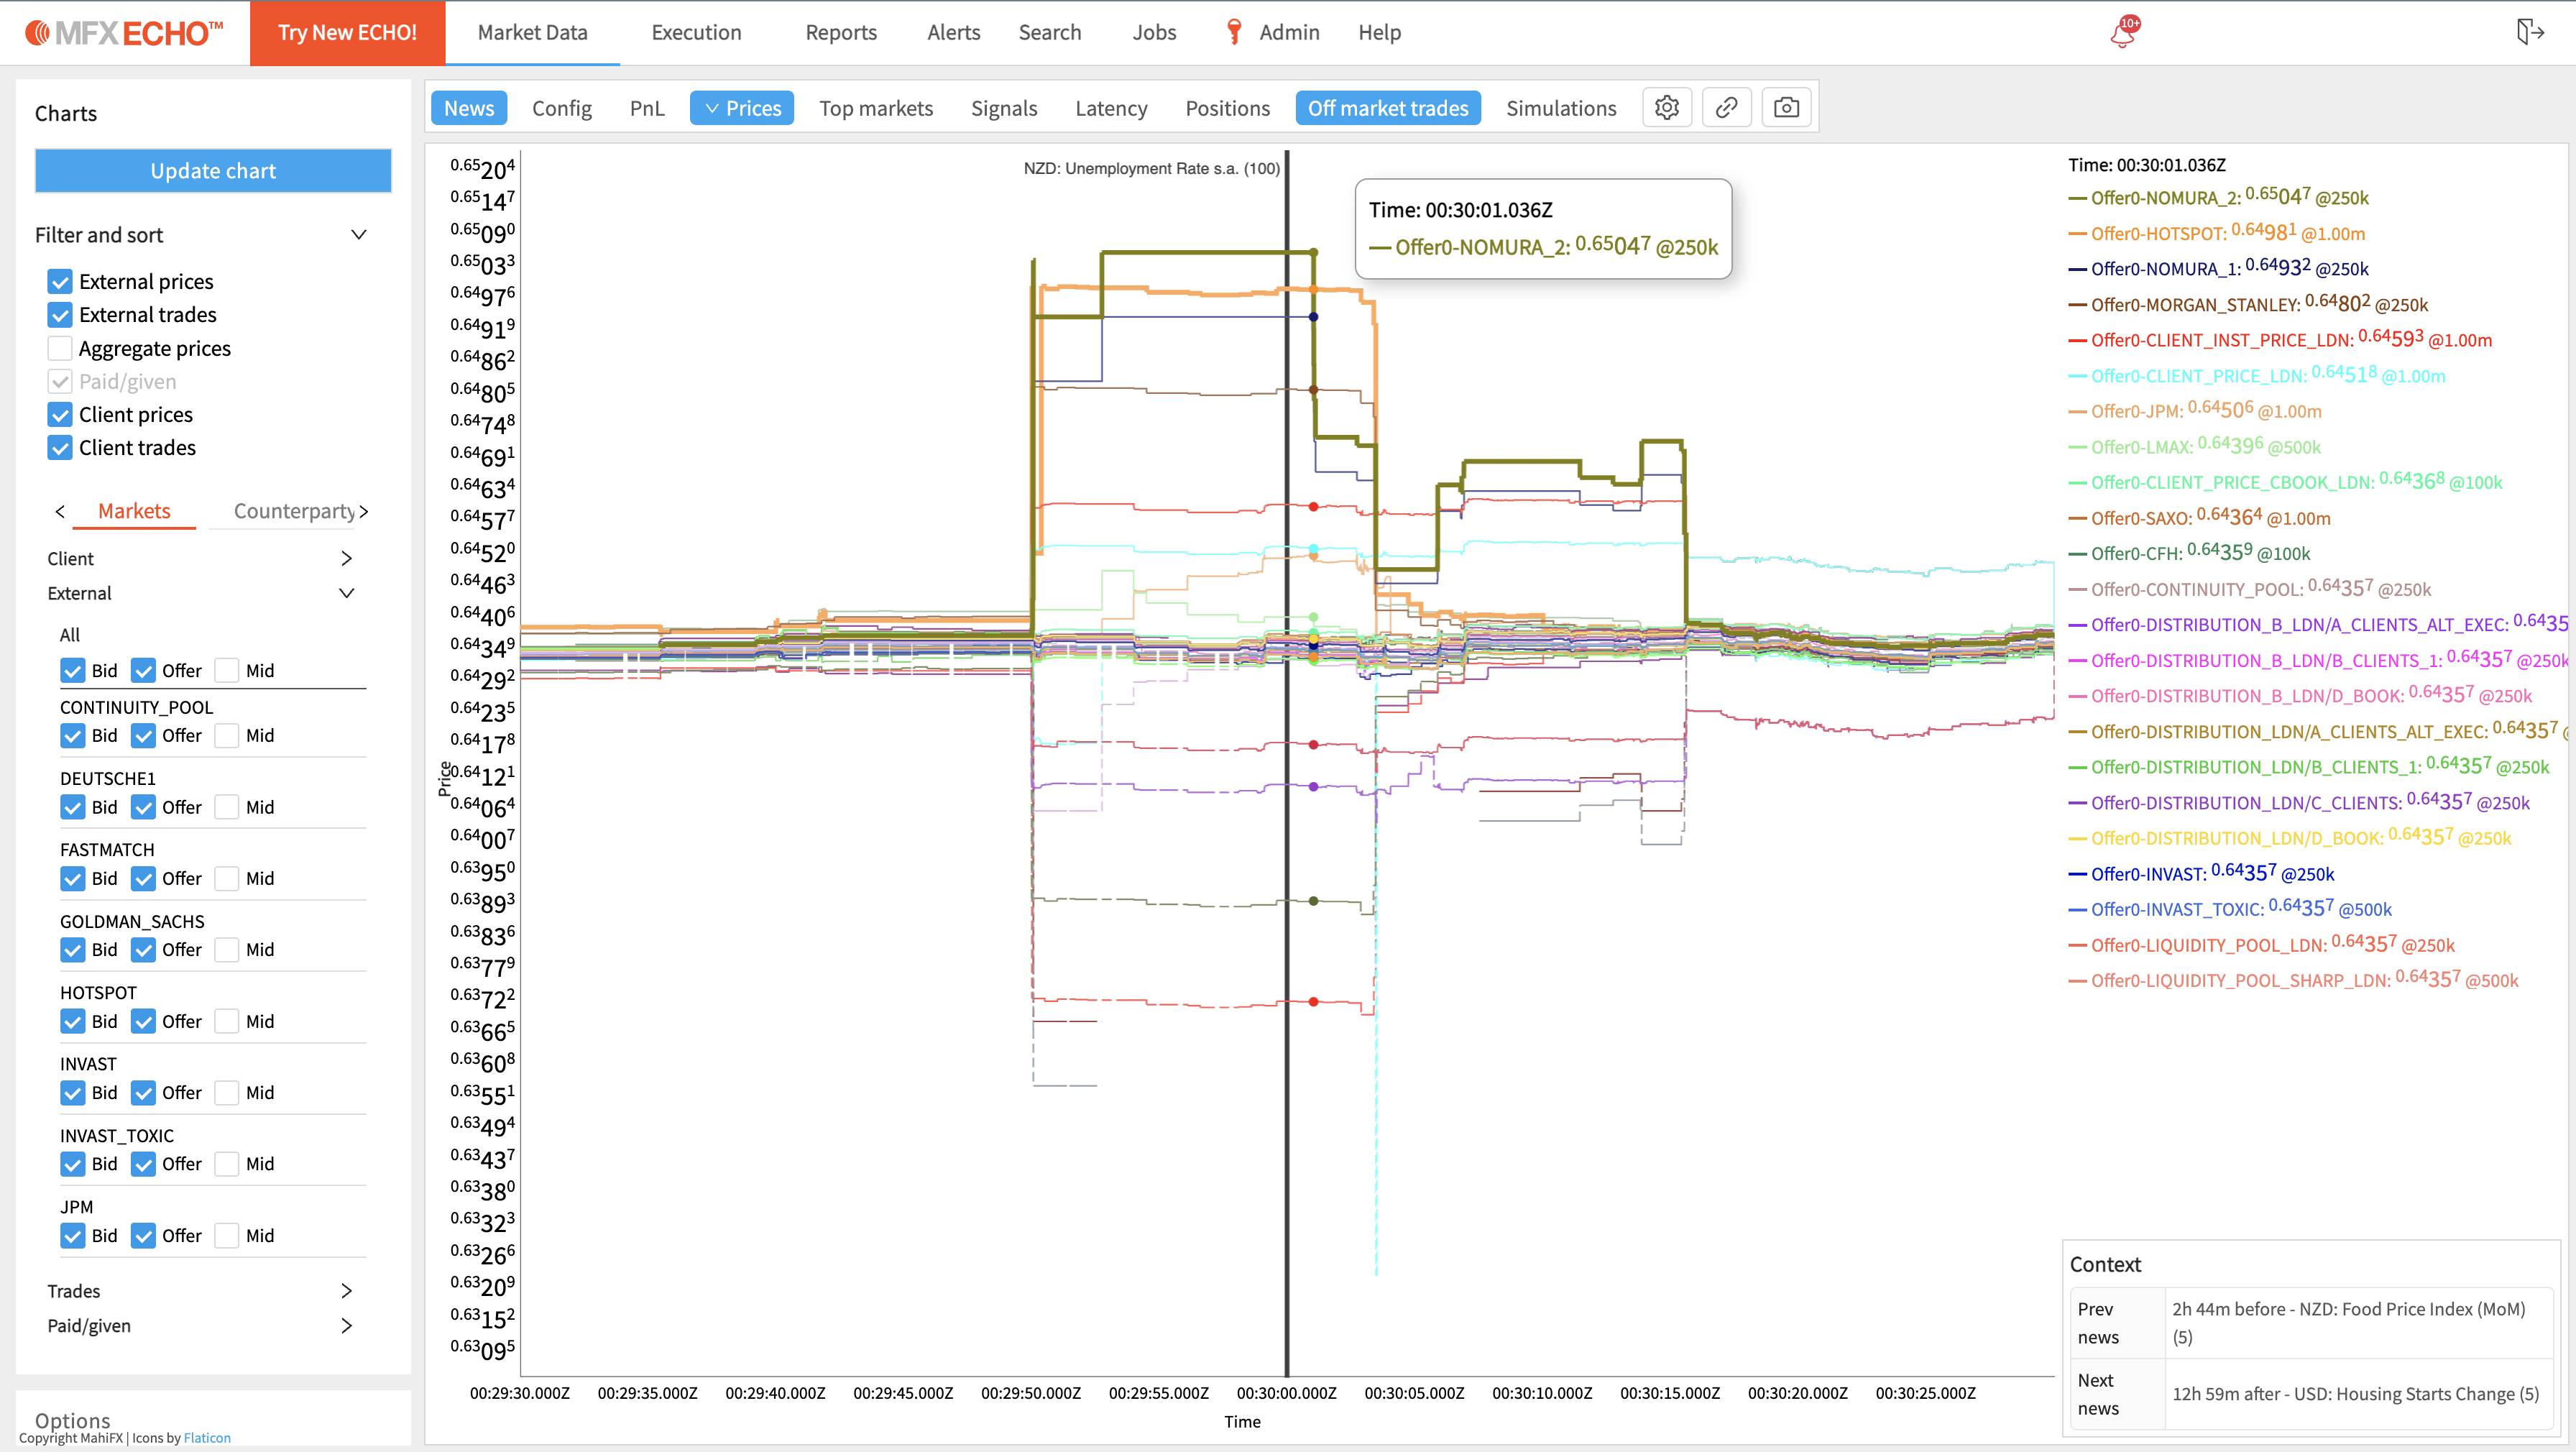
Task: Click Prev news context row
Action: click(x=2312, y=1323)
